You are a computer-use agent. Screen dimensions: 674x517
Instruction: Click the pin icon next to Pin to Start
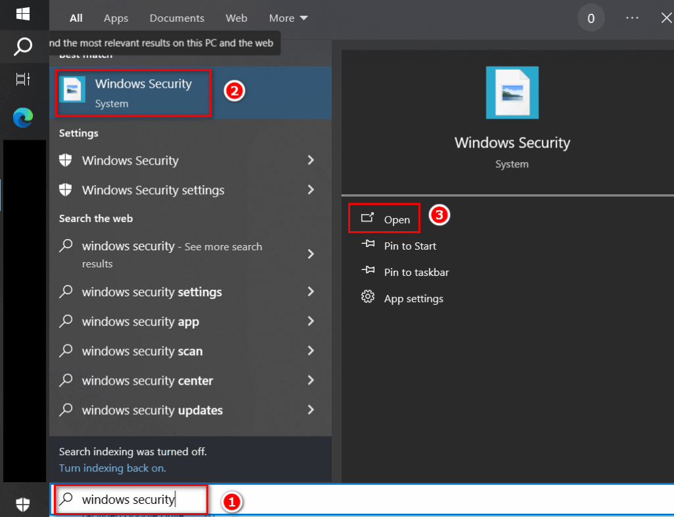368,244
